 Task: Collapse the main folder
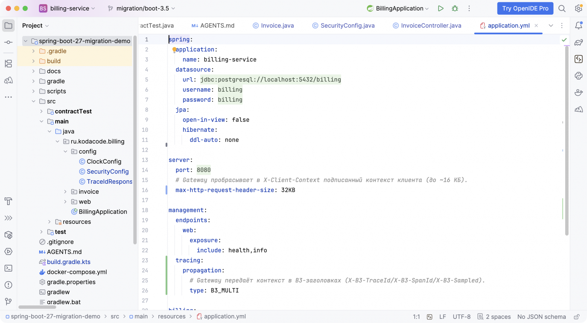pyautogui.click(x=41, y=121)
